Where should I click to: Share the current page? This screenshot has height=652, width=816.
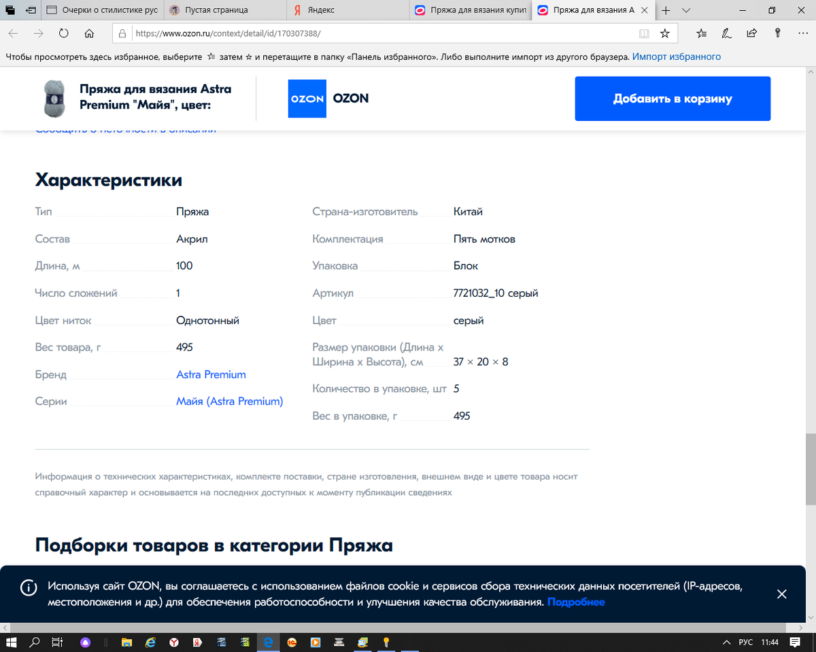pos(751,33)
